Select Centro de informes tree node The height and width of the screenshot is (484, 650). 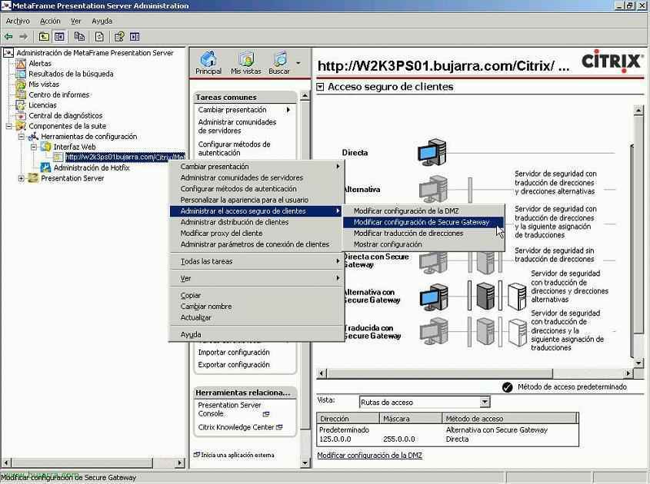click(59, 94)
